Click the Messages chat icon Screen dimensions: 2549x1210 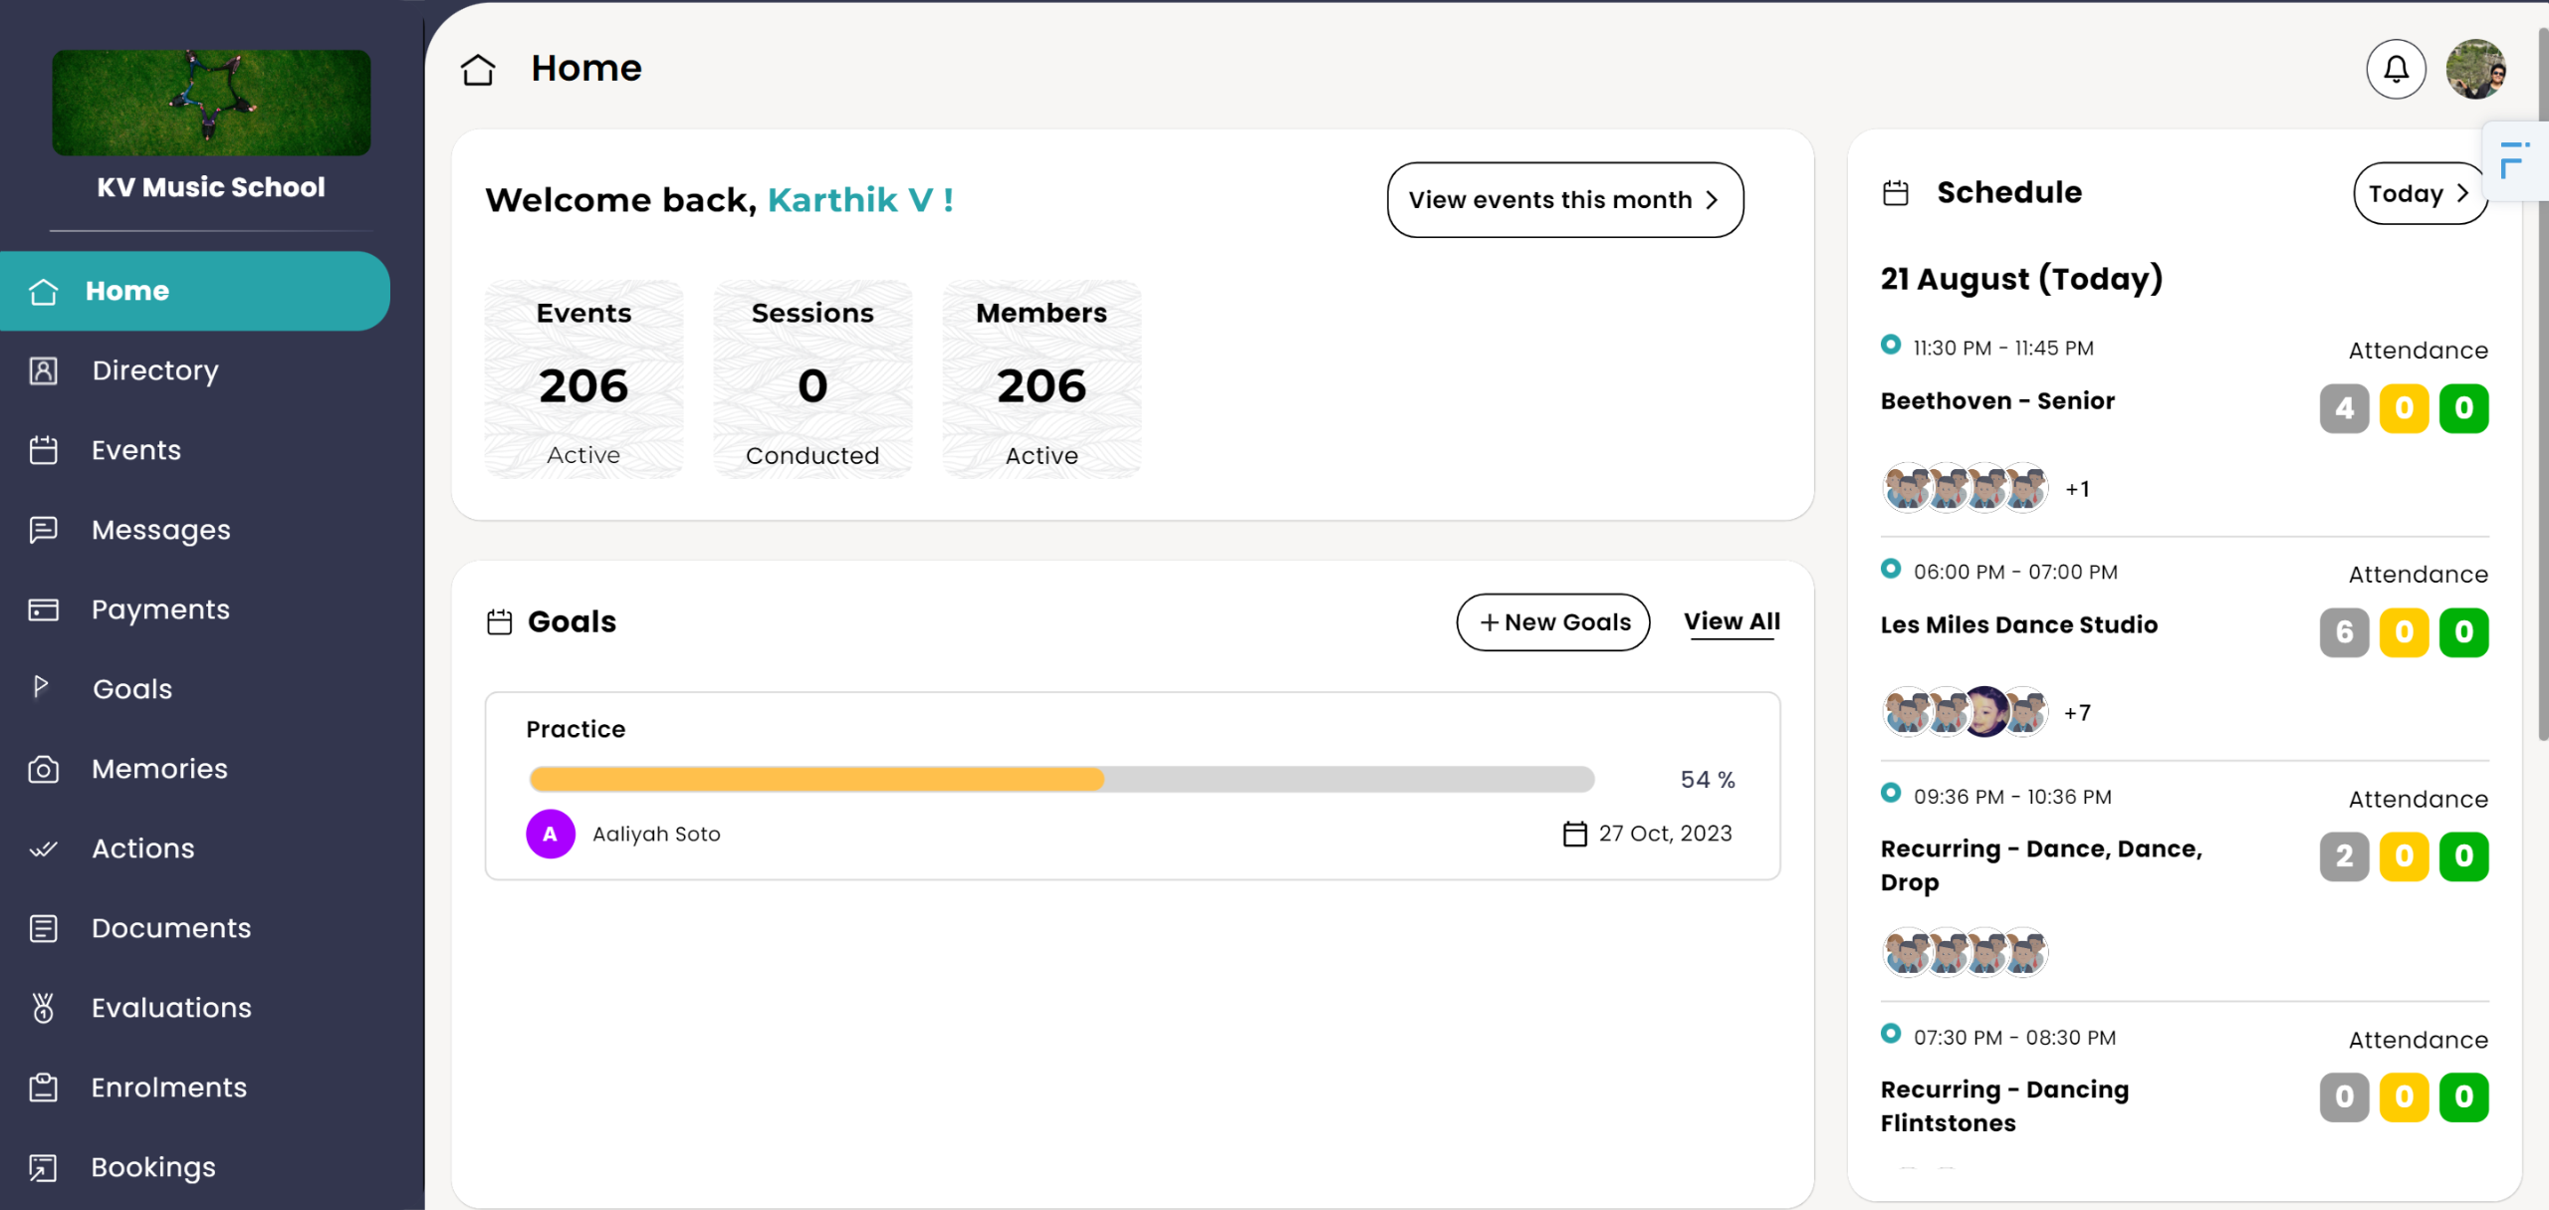tap(43, 530)
